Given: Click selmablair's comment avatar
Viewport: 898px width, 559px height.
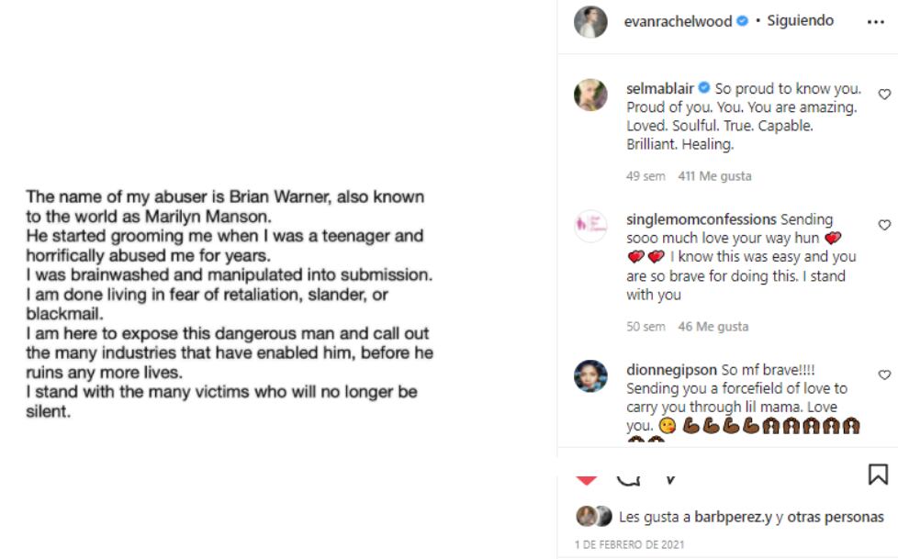Looking at the screenshot, I should click(590, 96).
